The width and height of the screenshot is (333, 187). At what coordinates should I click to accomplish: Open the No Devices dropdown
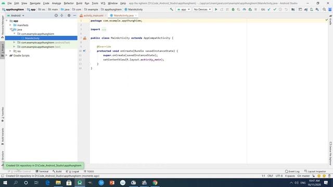point(202,9)
